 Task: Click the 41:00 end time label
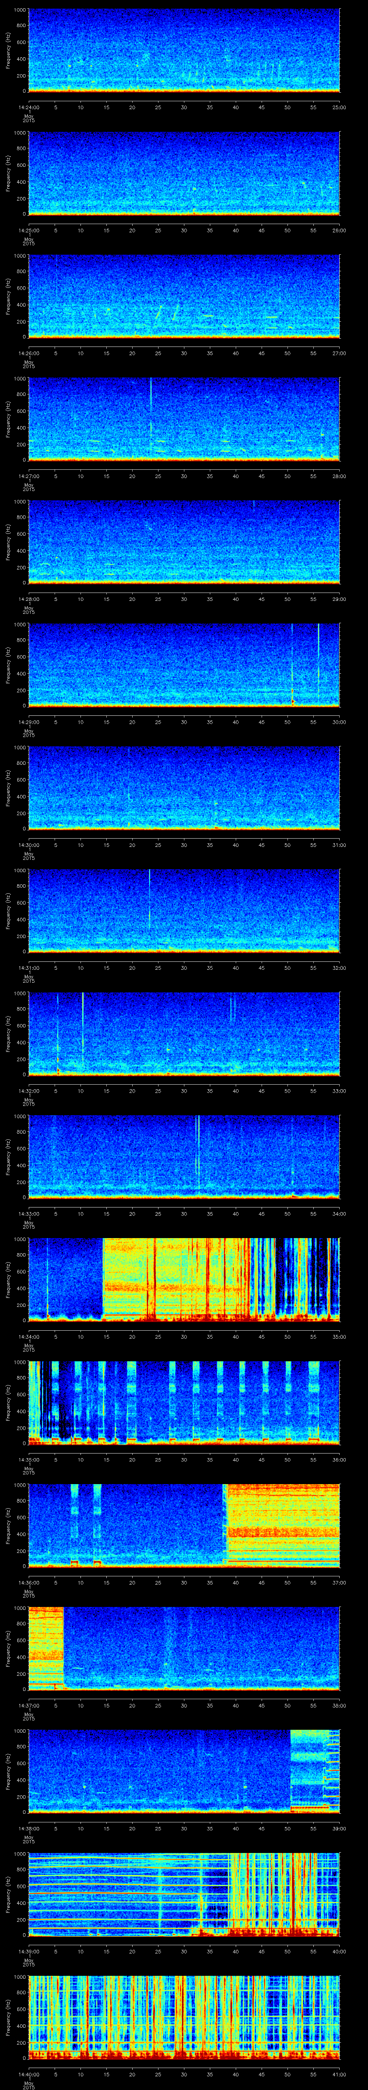(x=339, y=2074)
